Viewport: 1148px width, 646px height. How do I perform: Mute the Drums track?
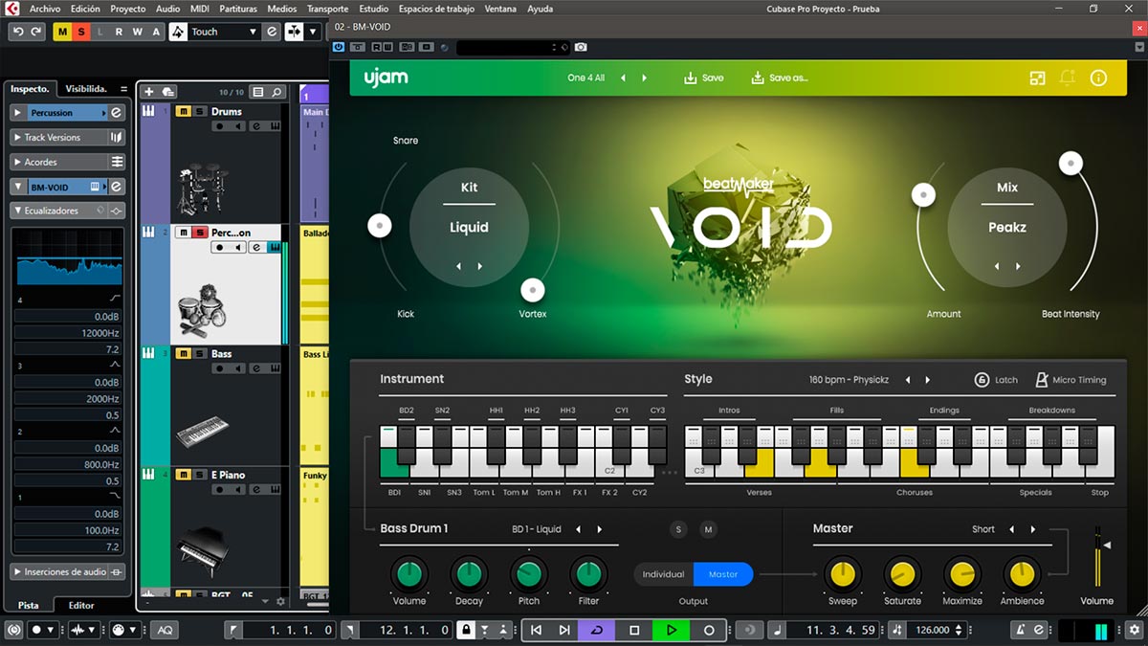(x=184, y=112)
